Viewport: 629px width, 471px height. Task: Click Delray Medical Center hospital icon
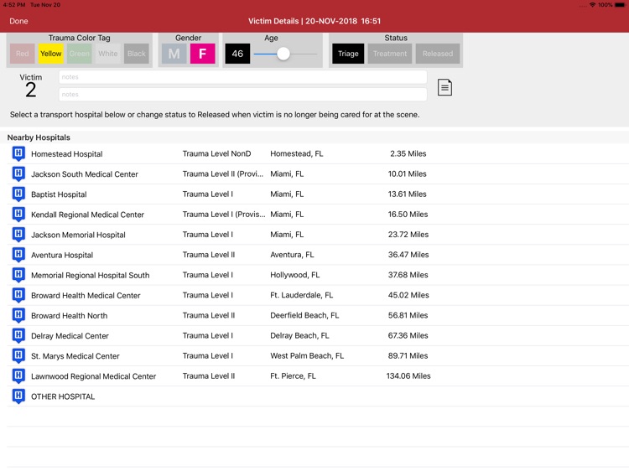pos(18,335)
